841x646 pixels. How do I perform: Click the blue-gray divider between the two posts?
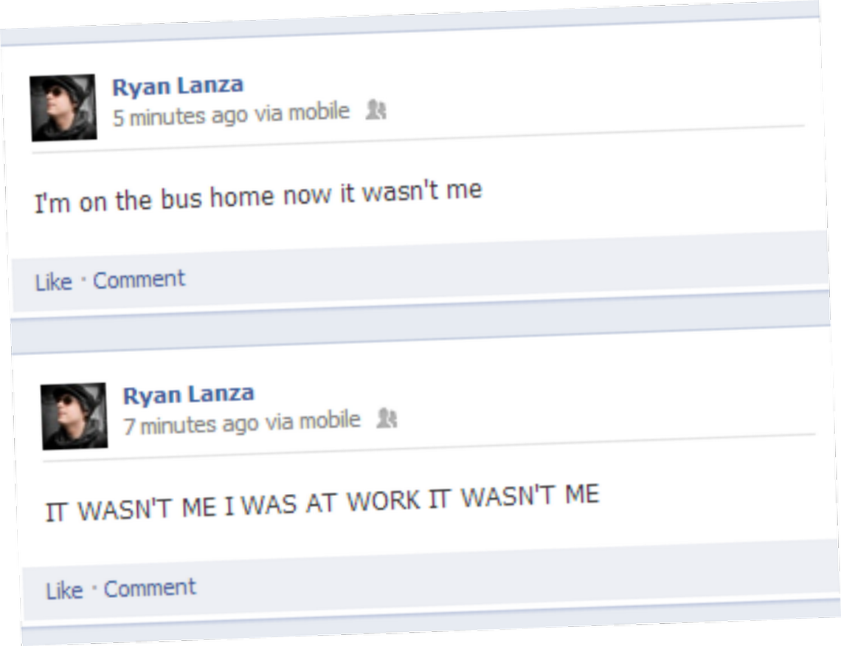[420, 329]
